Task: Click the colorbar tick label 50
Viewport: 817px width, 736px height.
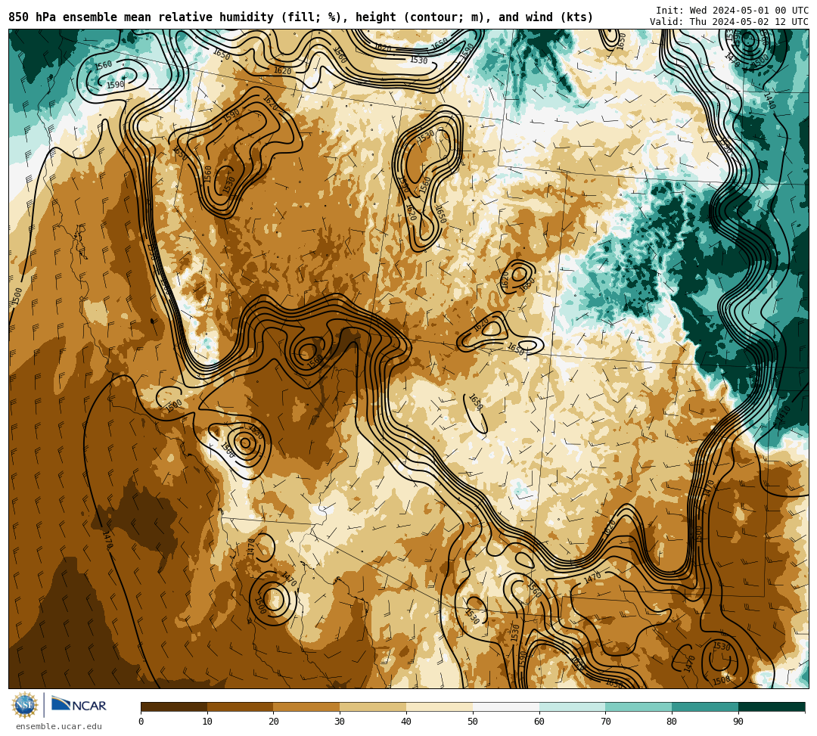Action: click(473, 722)
